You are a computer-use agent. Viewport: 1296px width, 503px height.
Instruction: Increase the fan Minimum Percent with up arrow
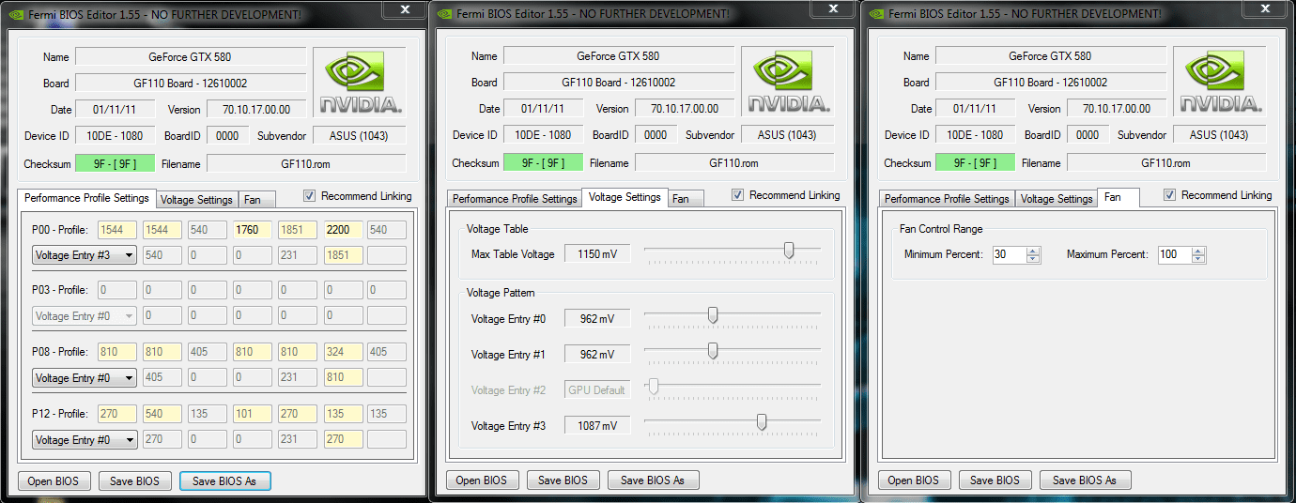point(1033,251)
